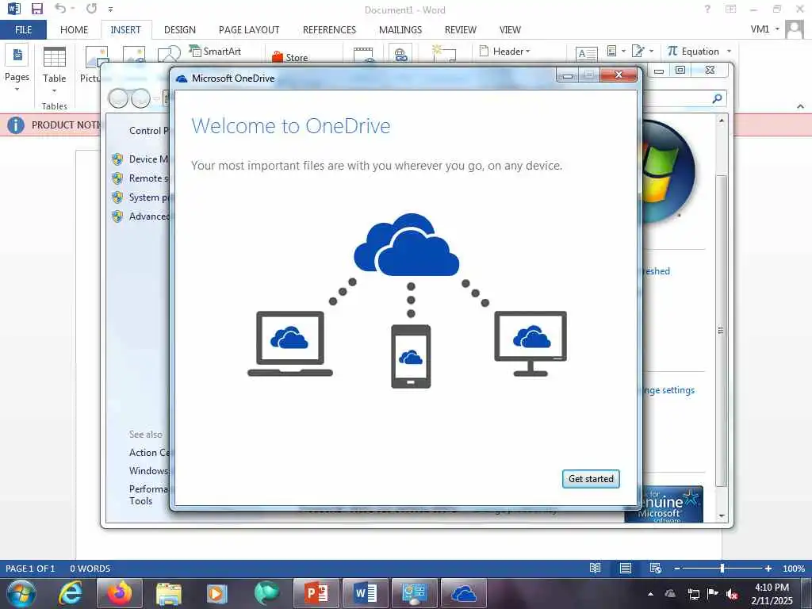This screenshot has height=609, width=812.
Task: Open Windows Explorer from the taskbar
Action: (168, 593)
